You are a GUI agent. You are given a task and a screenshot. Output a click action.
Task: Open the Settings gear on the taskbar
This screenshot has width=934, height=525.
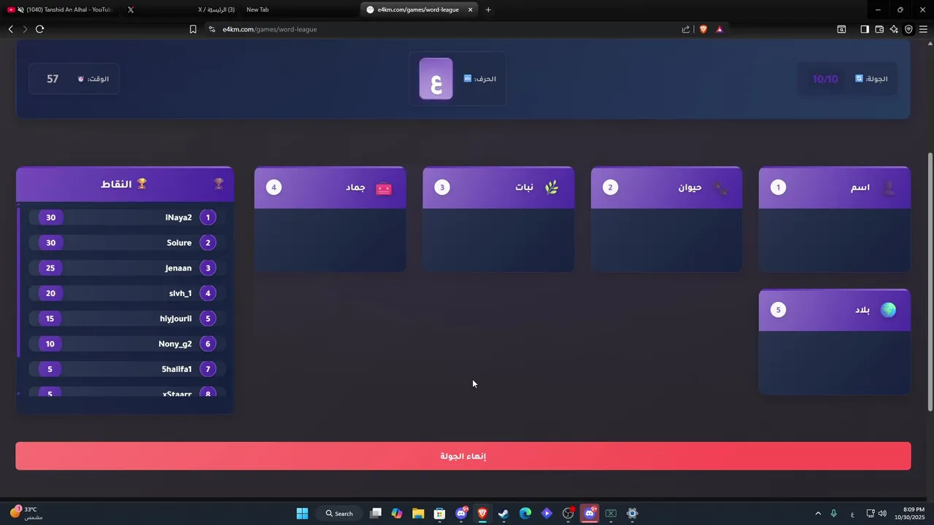pyautogui.click(x=633, y=513)
